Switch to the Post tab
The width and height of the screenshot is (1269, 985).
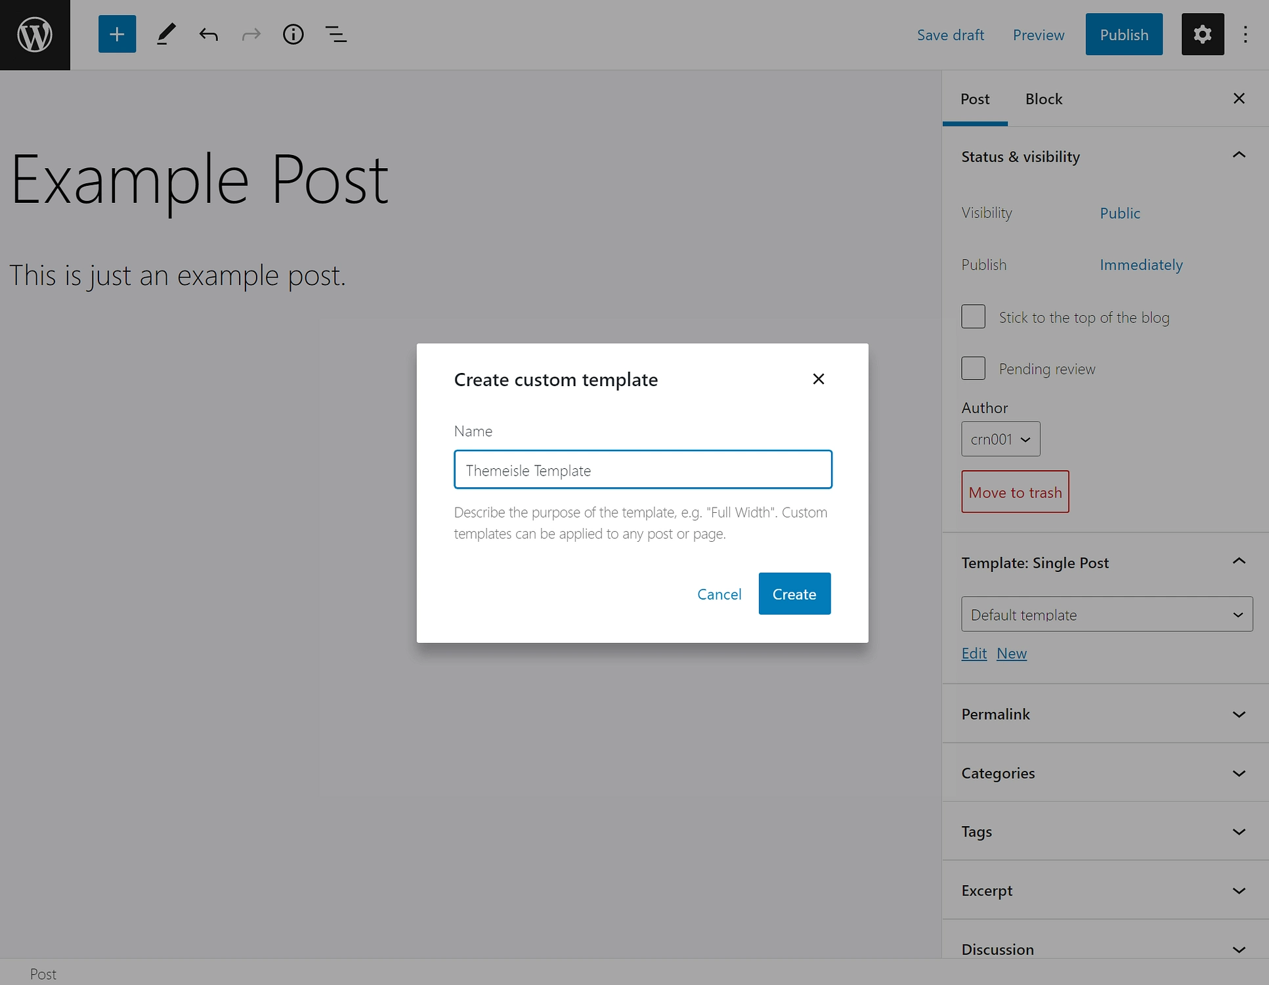tap(974, 98)
